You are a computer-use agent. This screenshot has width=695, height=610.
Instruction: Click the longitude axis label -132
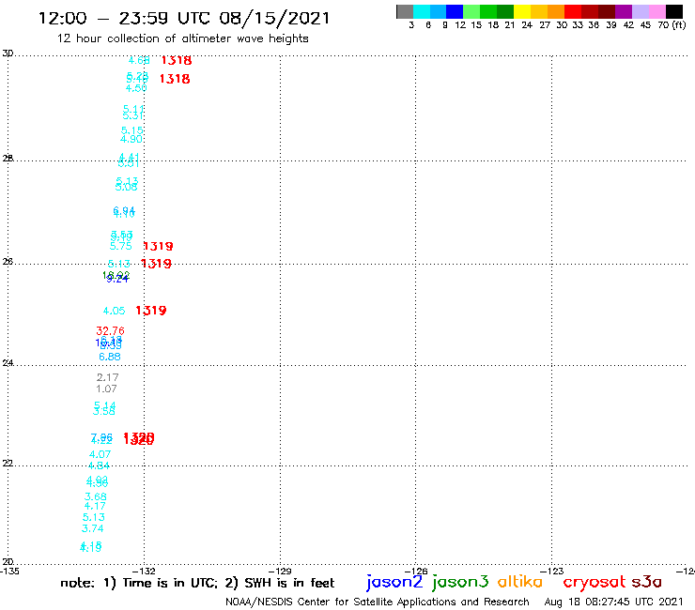click(x=144, y=571)
